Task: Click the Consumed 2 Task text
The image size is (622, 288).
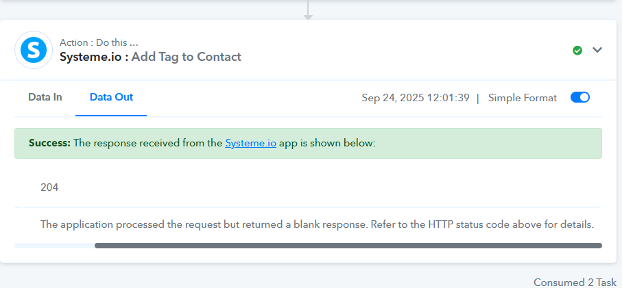Action: tap(575, 282)
